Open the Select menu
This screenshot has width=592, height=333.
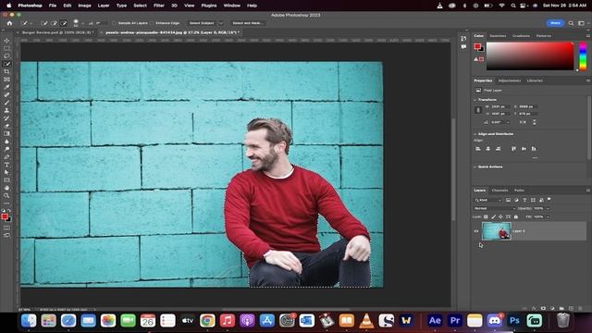click(x=140, y=6)
